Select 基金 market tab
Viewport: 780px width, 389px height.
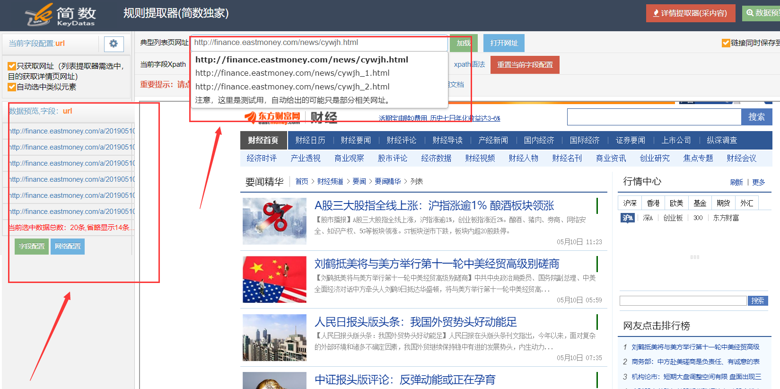click(x=700, y=203)
